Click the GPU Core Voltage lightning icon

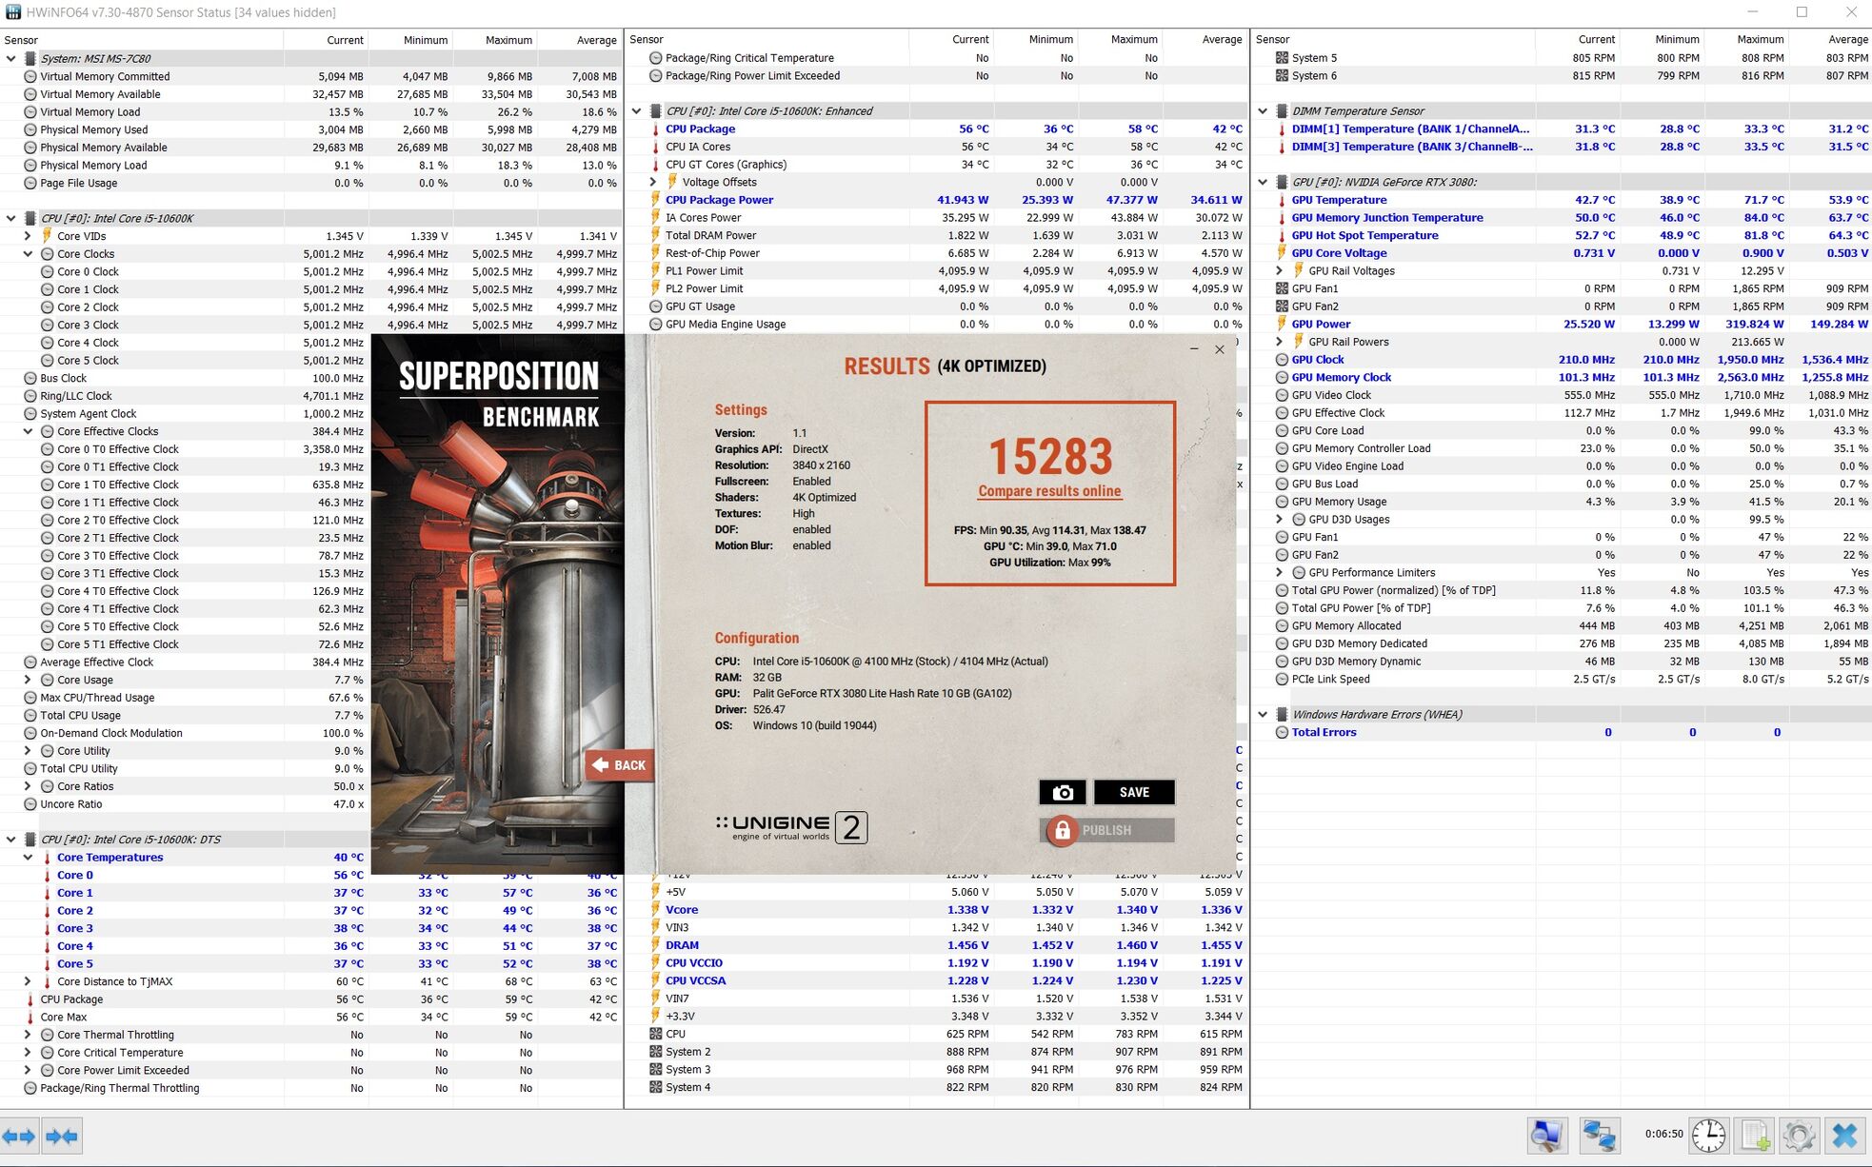1282,253
